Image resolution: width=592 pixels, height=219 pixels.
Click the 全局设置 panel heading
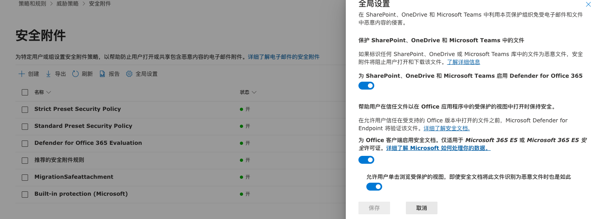374,4
